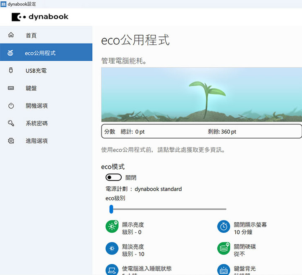Click the eco公用程式 page heading
This screenshot has width=302, height=275.
[135, 40]
